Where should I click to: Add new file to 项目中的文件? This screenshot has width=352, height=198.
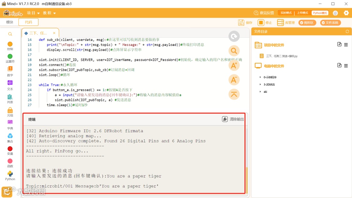[339, 44]
